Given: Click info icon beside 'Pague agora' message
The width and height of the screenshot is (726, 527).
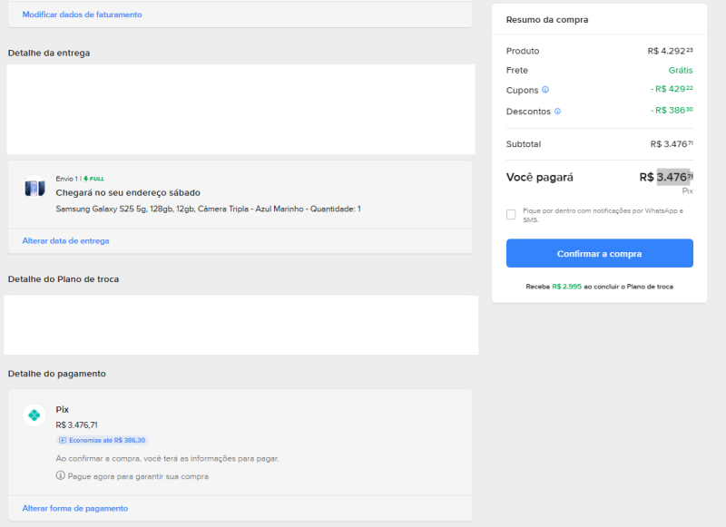Looking at the screenshot, I should coord(61,476).
